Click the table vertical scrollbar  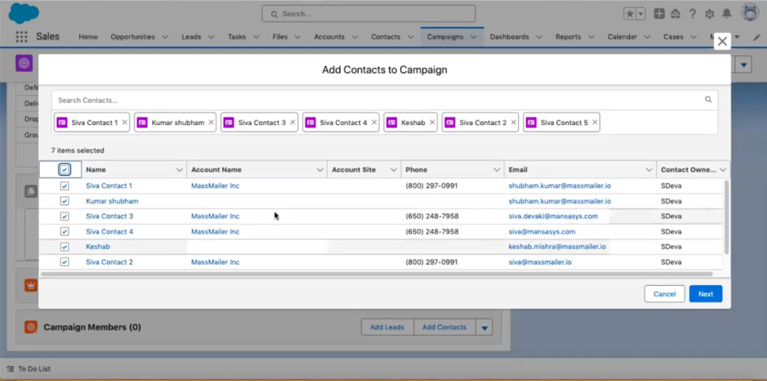727,216
